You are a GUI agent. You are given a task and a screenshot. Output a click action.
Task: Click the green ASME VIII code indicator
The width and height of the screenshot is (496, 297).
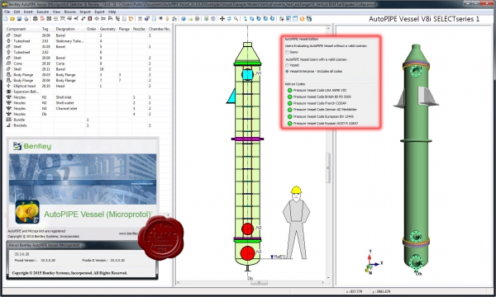click(290, 90)
